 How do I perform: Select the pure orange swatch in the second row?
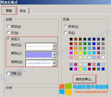[76, 44]
